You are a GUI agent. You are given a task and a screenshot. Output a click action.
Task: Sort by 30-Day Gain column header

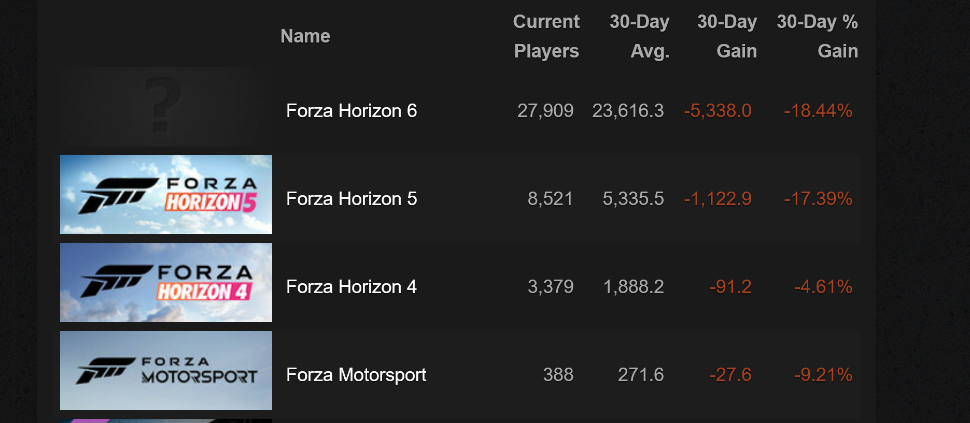(x=727, y=36)
